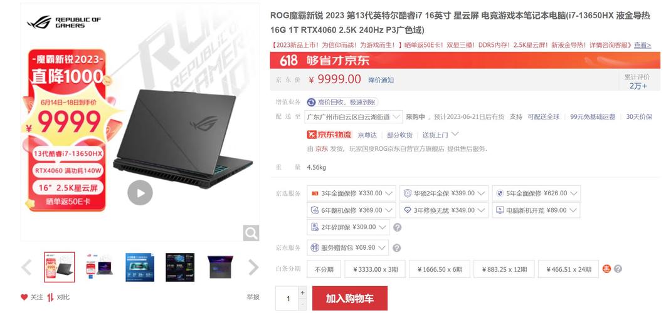Screen dimensions: 671x313
Task: Show previous thumbnails with left arrow
Action: [x=26, y=267]
